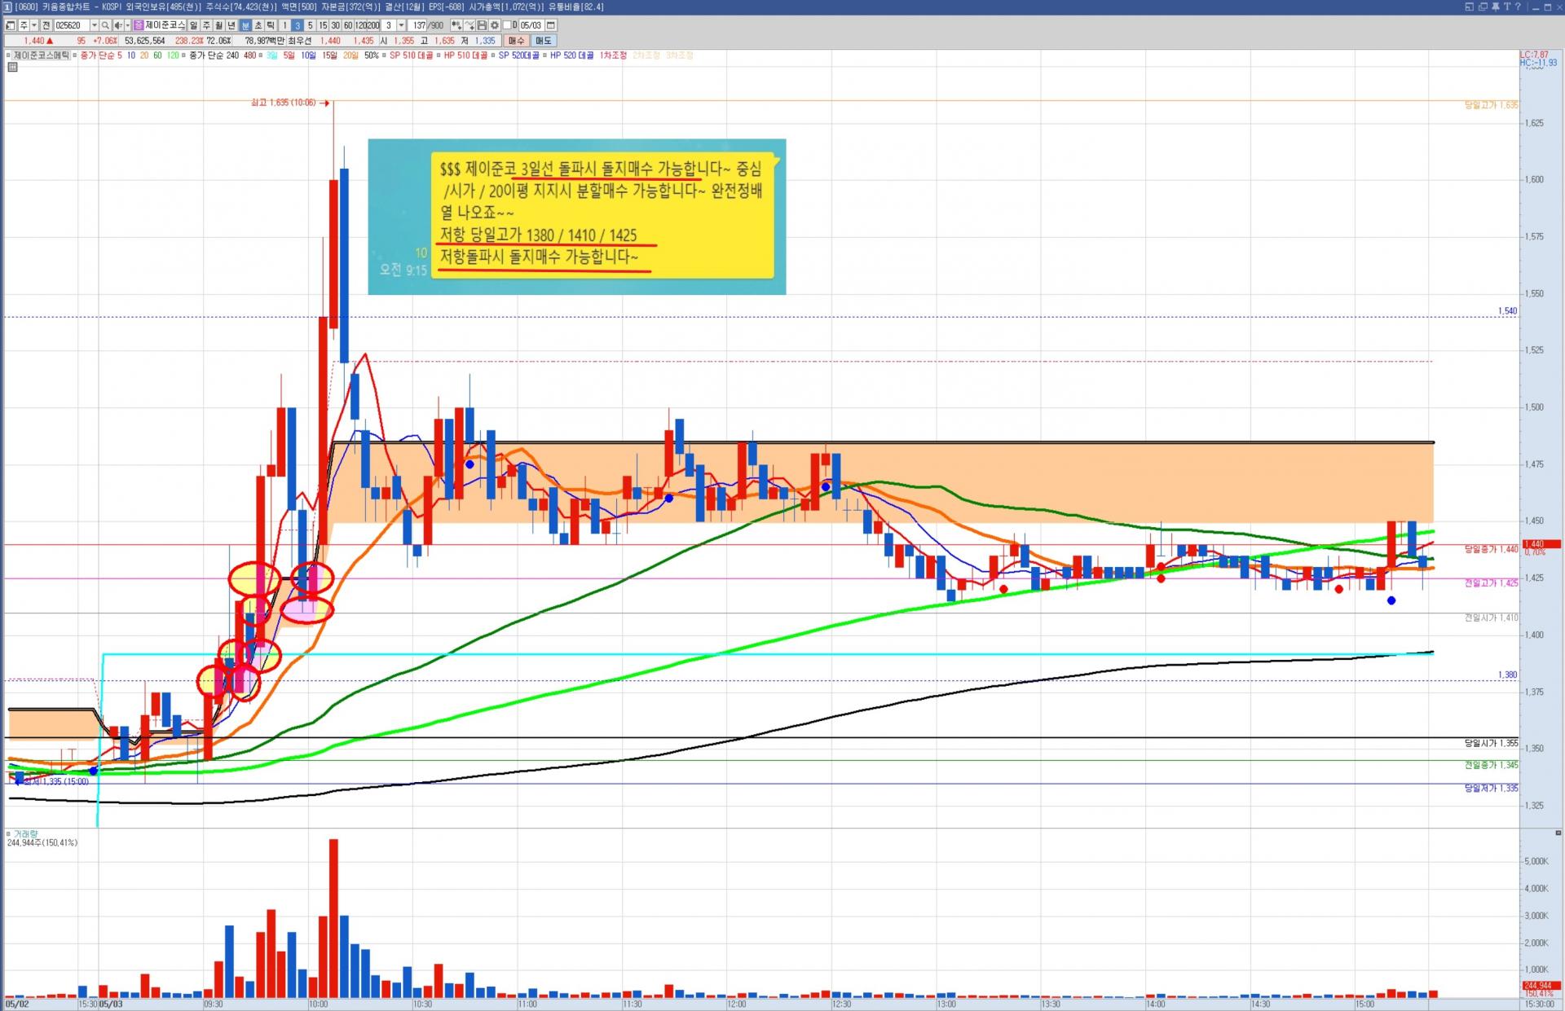This screenshot has width=1565, height=1011.
Task: Click the SP 510 대골 indicator color marker
Action: pyautogui.click(x=384, y=55)
